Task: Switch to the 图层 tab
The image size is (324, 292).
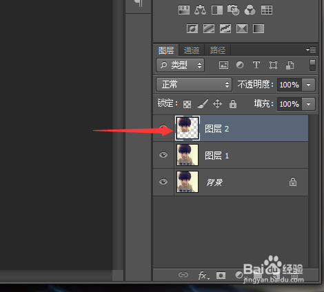Action: pyautogui.click(x=166, y=50)
